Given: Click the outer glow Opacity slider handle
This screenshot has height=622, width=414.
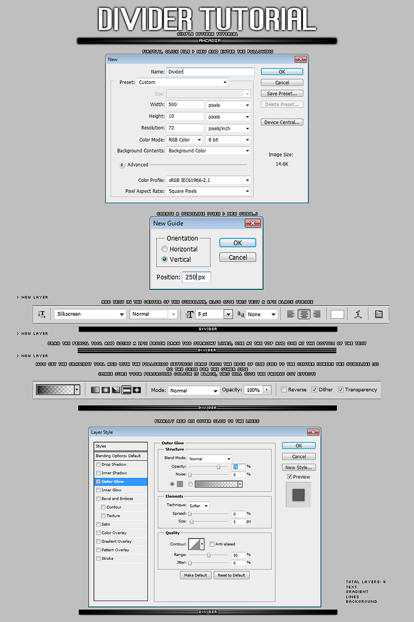Looking at the screenshot, I should pyautogui.click(x=218, y=467).
